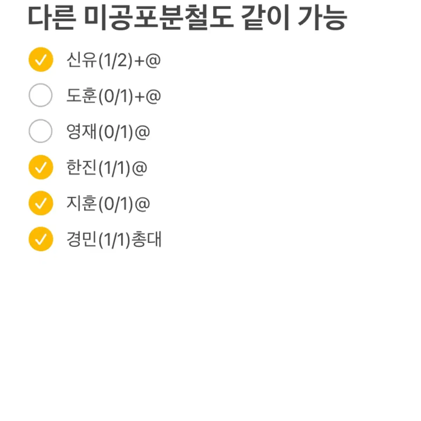The image size is (421, 421).
Task: Select the 도훈(0/1)+@ label text
Action: pos(114,96)
